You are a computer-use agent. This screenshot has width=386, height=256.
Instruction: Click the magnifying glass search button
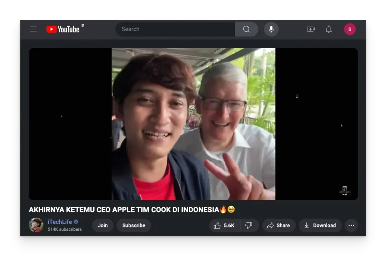pos(247,29)
